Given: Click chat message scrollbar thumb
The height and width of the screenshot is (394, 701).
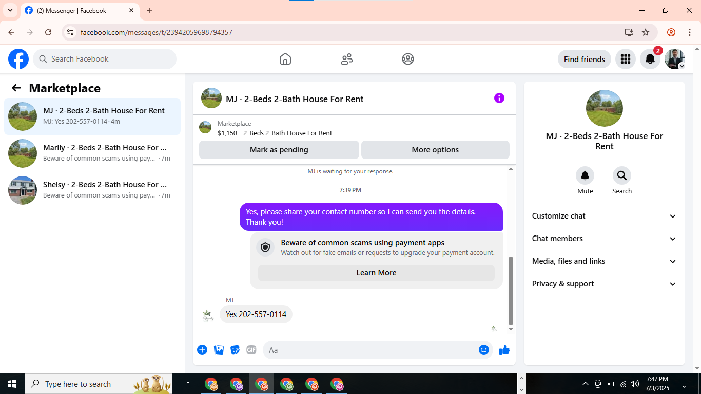Looking at the screenshot, I should [x=511, y=291].
